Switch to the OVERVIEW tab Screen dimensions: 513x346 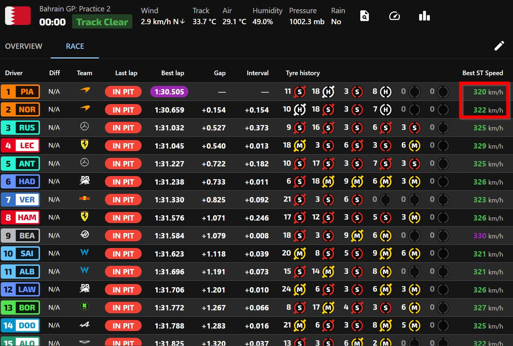(x=23, y=46)
